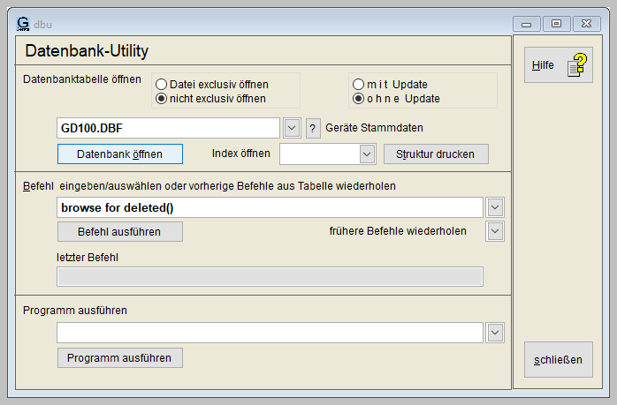Click the empty Programm ausführen input field
Viewport: 617px width, 405px height.
(x=270, y=333)
